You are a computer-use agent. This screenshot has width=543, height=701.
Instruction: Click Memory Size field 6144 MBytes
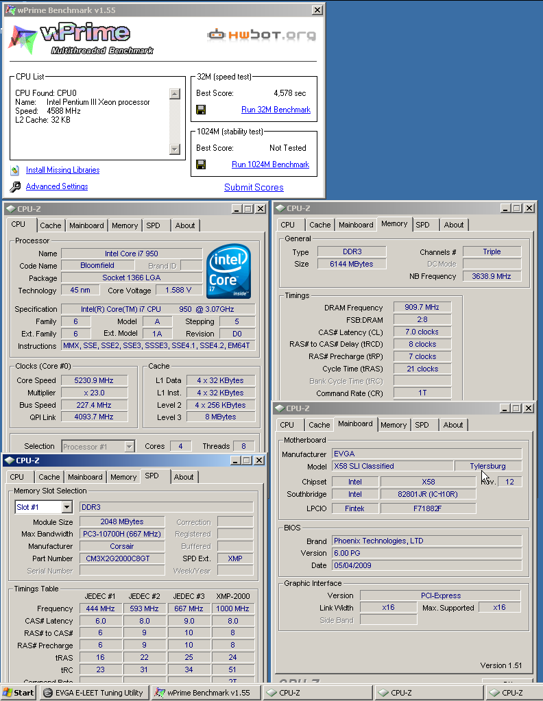click(x=352, y=264)
